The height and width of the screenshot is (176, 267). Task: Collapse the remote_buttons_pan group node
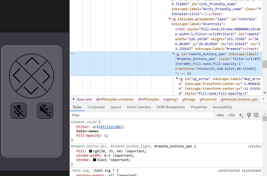(173, 54)
